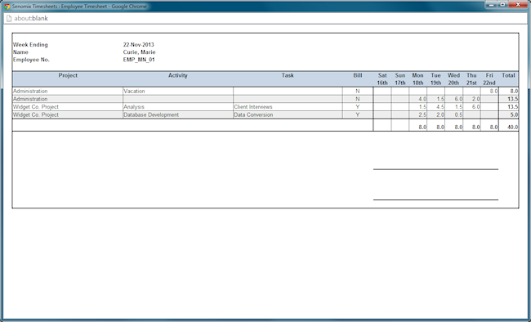Click the Fri 22nd column header
This screenshot has width=531, height=322.
coord(489,79)
